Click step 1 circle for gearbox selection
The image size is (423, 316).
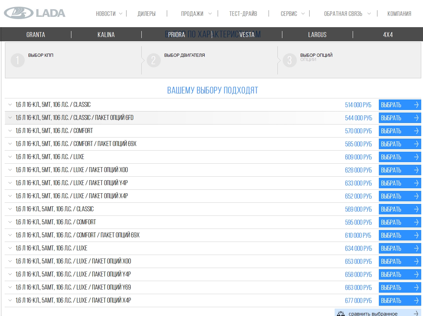click(x=18, y=60)
